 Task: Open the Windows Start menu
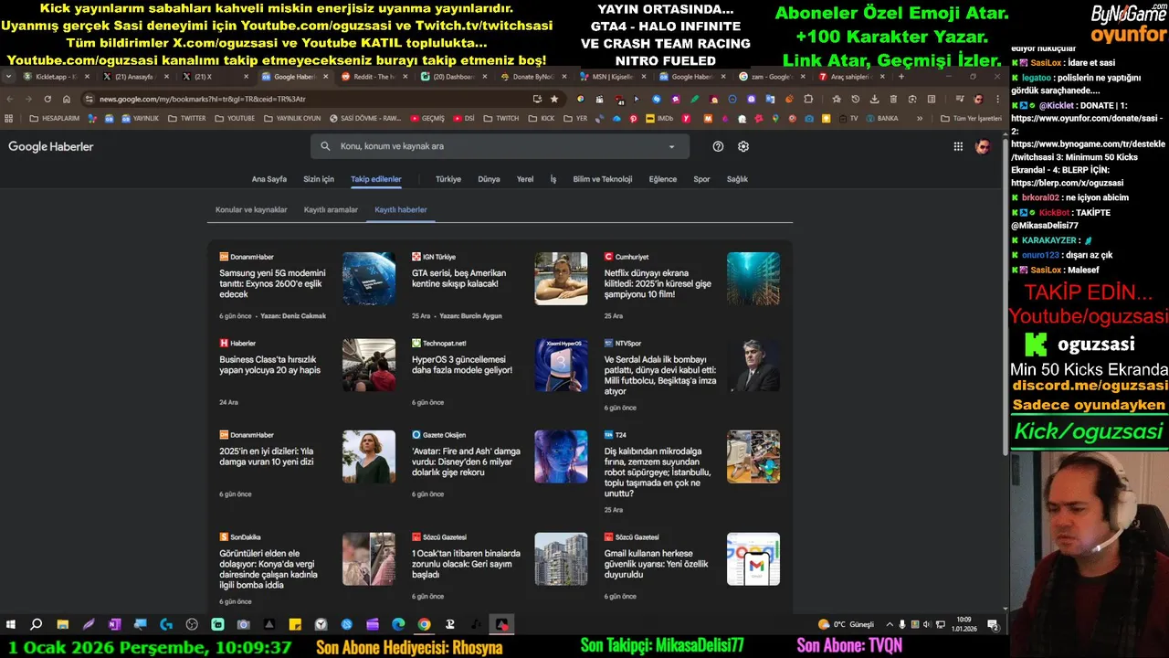(11, 625)
